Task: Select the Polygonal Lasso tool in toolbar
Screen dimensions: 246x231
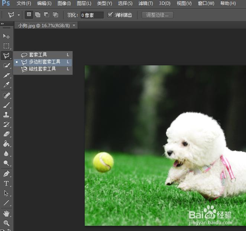Action: pyautogui.click(x=6, y=55)
